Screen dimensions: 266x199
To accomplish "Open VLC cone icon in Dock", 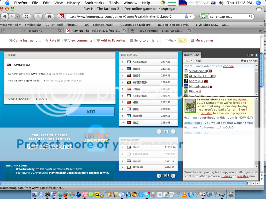I will click(184, 195).
